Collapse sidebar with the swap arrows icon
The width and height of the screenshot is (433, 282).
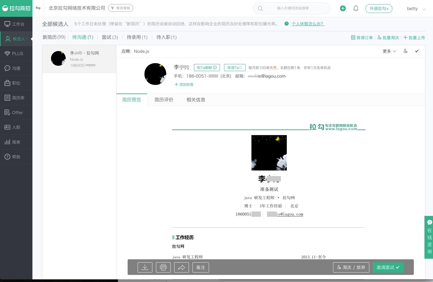[38, 8]
